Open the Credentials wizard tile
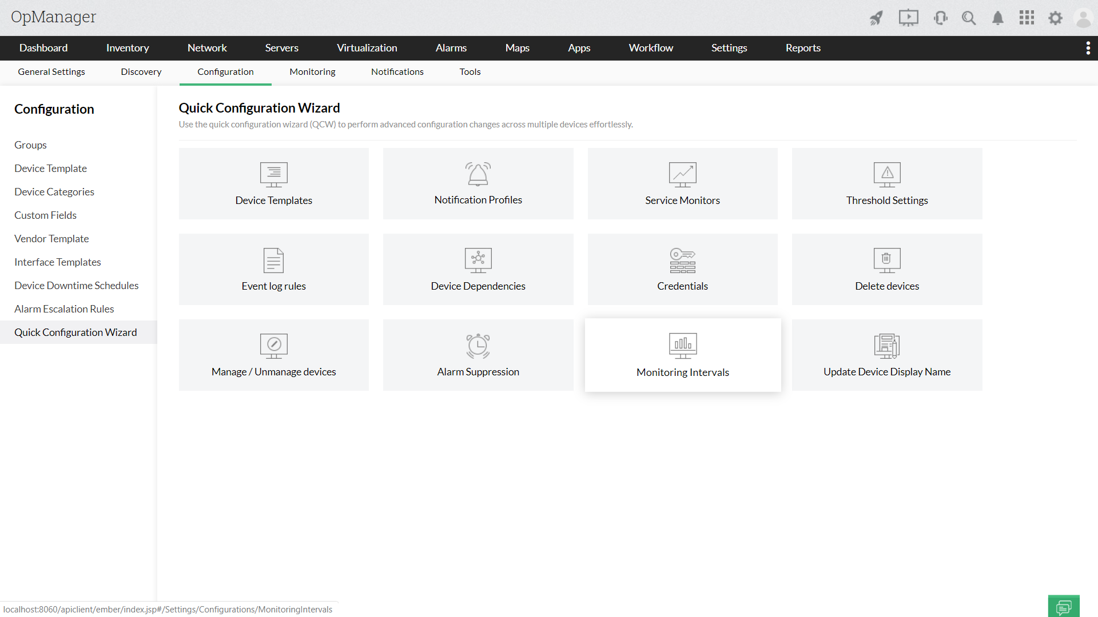The height and width of the screenshot is (617, 1098). pyautogui.click(x=682, y=269)
